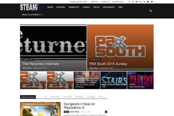Click the date Sunday, July 16, 2017
174x116 pixels.
pos(79,2)
